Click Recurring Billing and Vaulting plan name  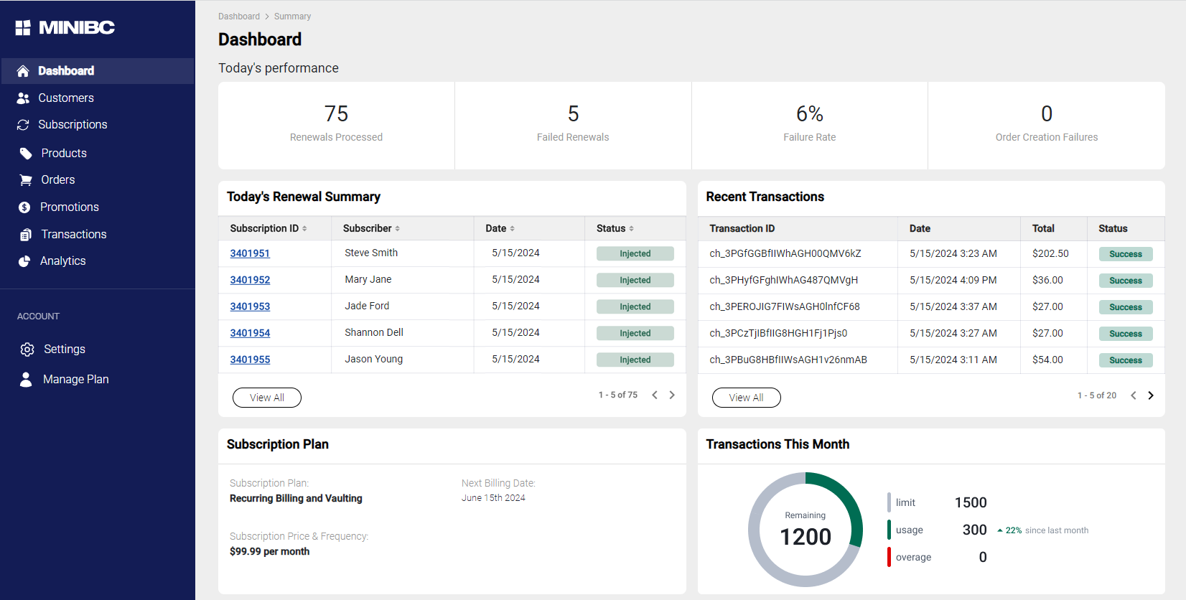point(296,498)
